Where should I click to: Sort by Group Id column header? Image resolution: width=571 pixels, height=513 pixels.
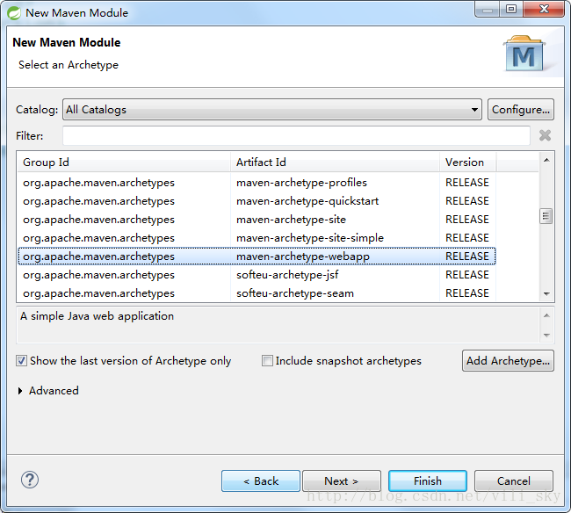pos(124,163)
